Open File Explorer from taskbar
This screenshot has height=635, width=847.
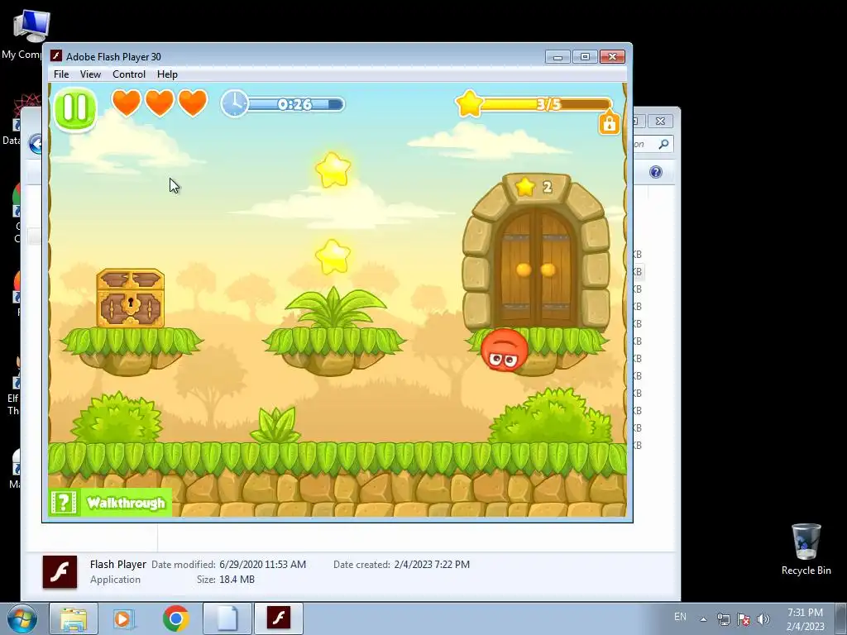pyautogui.click(x=74, y=618)
